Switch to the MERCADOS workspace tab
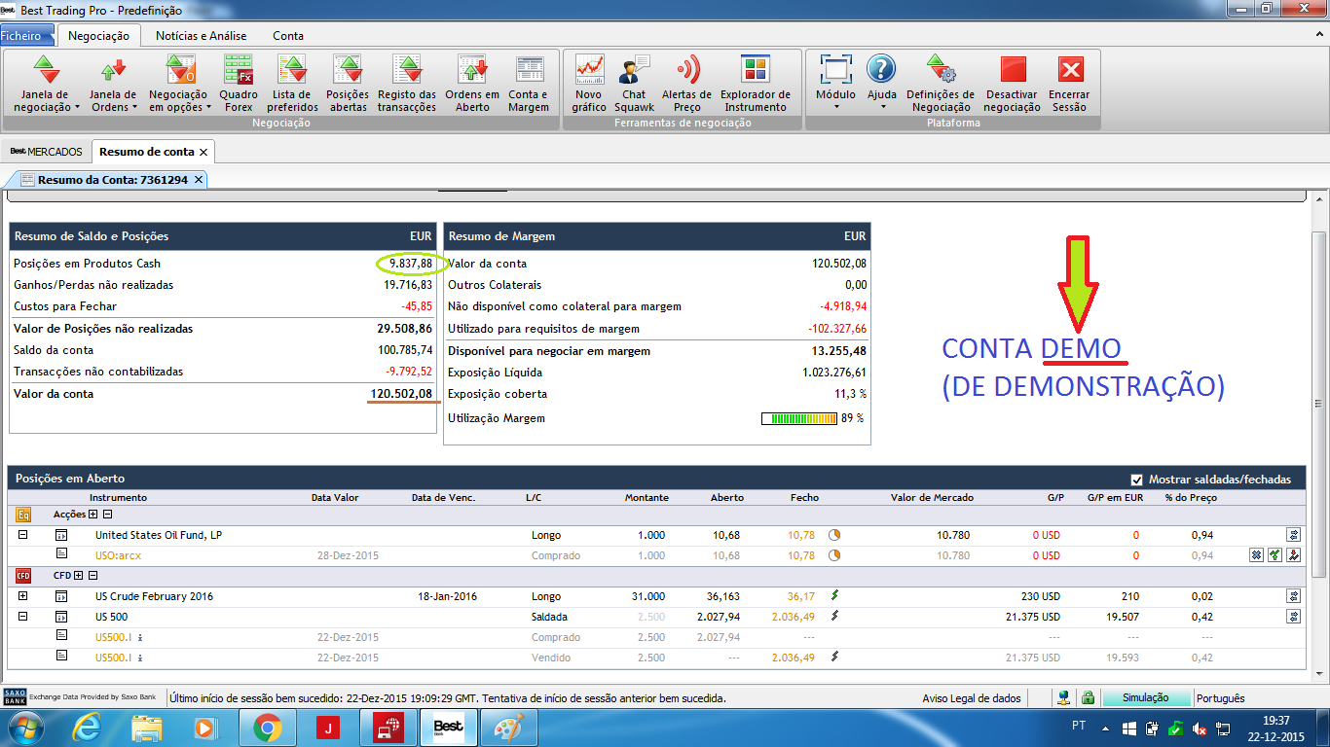 [x=46, y=152]
